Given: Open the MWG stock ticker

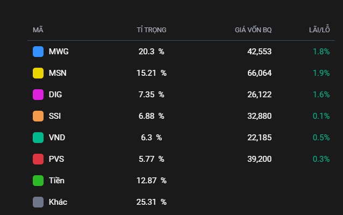Looking at the screenshot, I should pyautogui.click(x=59, y=52).
